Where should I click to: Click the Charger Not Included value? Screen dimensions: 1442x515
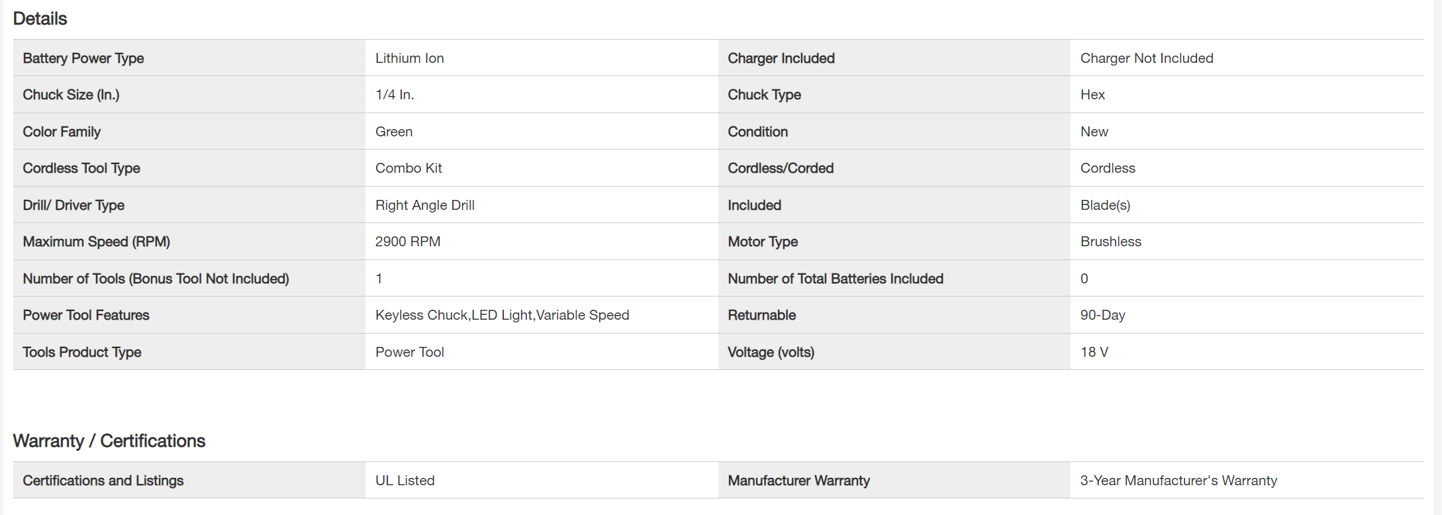[1147, 58]
